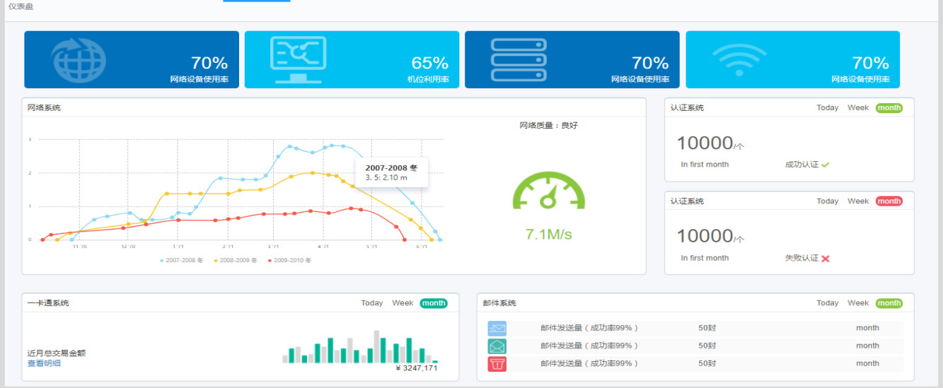Select Week in the 一卡通系统 panel
Screen dimensions: 943x388
403,303
